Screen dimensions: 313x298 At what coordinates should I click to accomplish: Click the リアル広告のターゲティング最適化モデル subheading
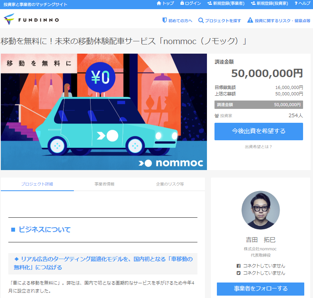103,263
